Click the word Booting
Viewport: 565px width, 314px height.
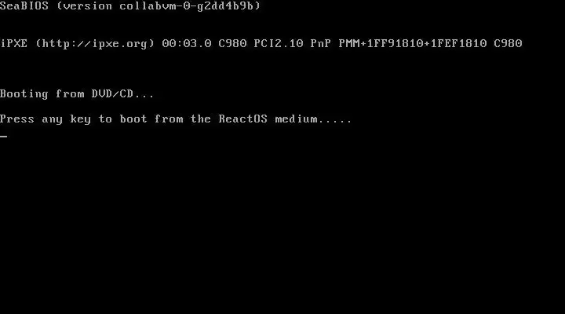[24, 94]
